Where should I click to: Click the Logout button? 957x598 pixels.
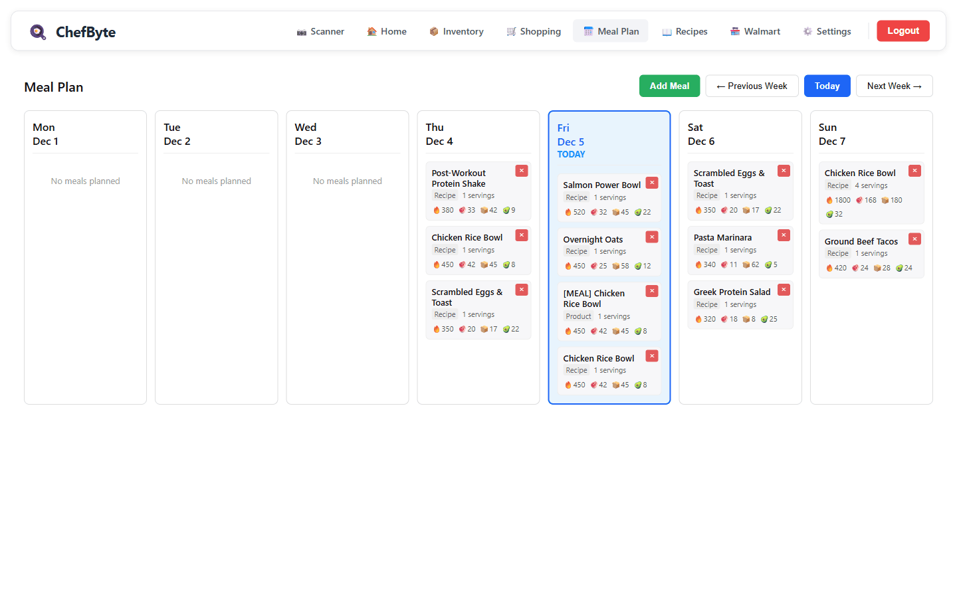[x=903, y=31]
